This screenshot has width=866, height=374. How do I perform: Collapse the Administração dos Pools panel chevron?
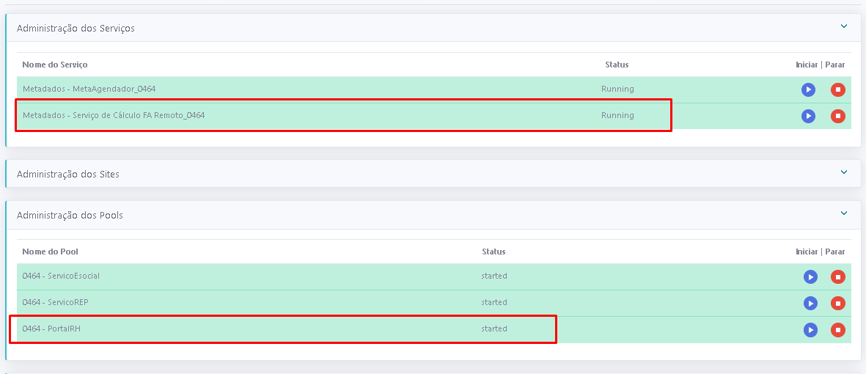click(844, 213)
